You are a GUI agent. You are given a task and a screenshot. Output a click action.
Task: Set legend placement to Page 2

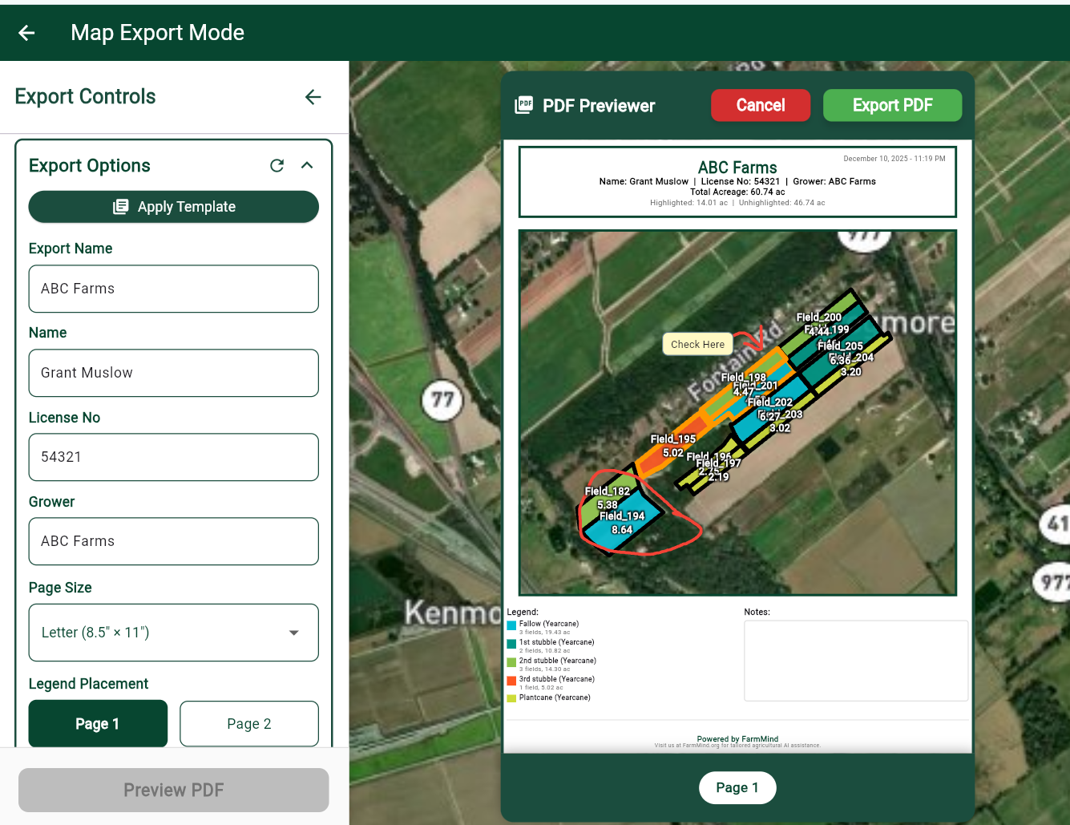pyautogui.click(x=249, y=723)
